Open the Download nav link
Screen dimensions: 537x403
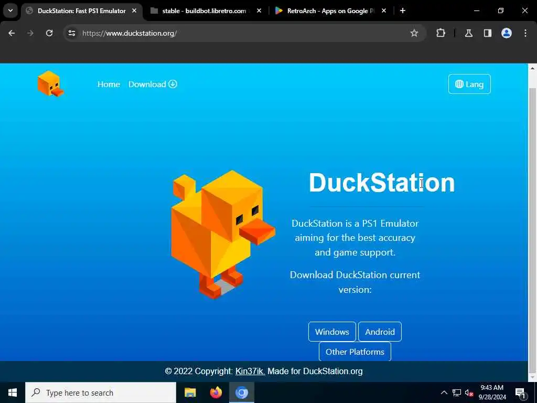pos(153,84)
